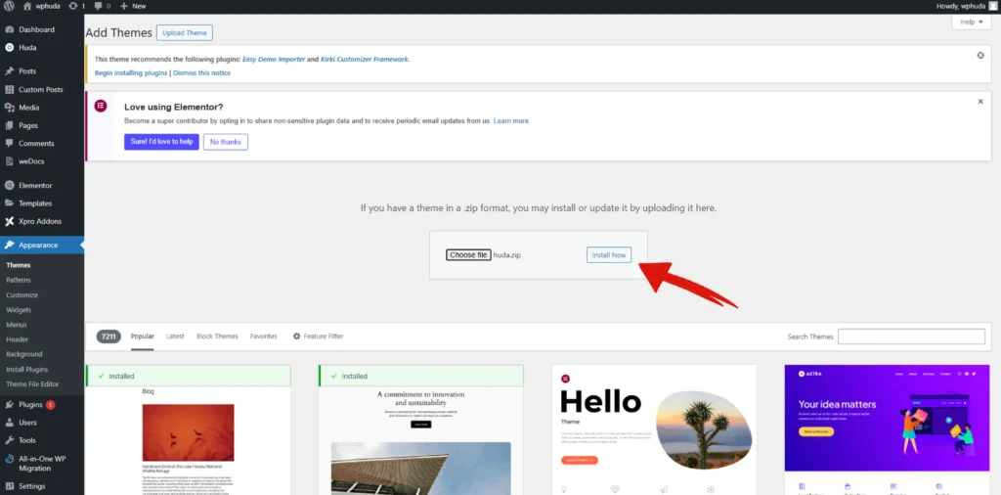Click the Plugins update count badge
Image resolution: width=1001 pixels, height=495 pixels.
tap(51, 404)
